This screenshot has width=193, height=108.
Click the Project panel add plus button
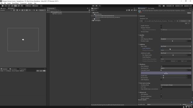(92, 10)
